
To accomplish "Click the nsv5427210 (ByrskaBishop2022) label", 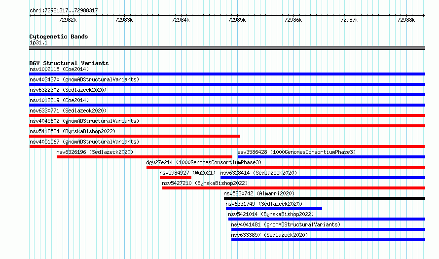I will (205, 183).
